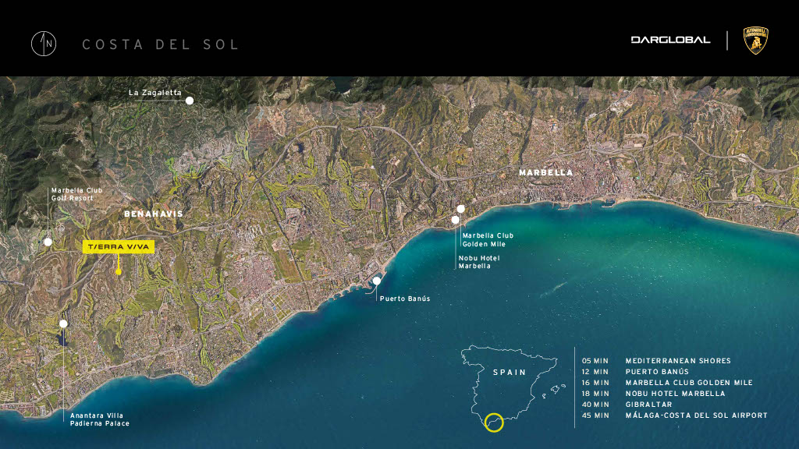The height and width of the screenshot is (449, 799).
Task: Select the La Zagaletta map marker
Action: coord(189,101)
